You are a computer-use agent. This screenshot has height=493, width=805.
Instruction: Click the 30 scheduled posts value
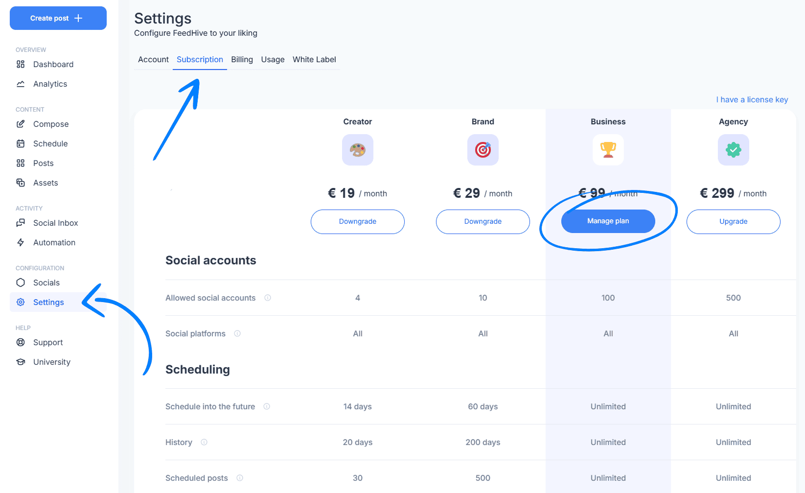pyautogui.click(x=358, y=478)
